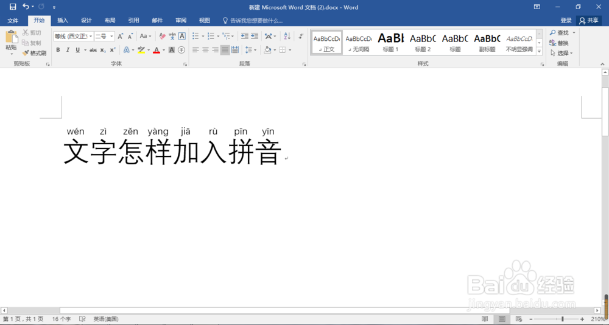Image resolution: width=609 pixels, height=325 pixels.
Task: Open 查找 find button
Action: tap(559, 33)
